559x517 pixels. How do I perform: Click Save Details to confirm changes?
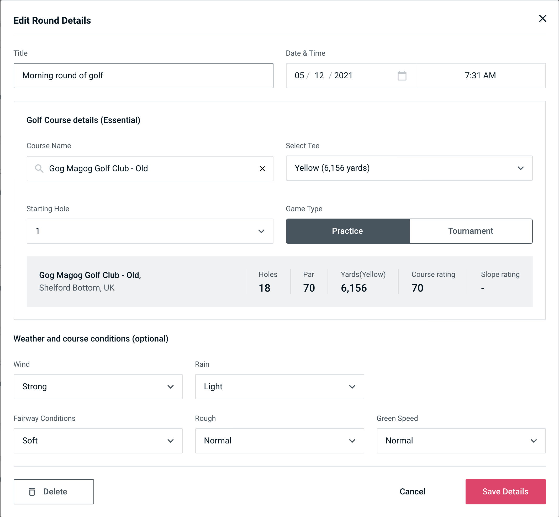505,491
